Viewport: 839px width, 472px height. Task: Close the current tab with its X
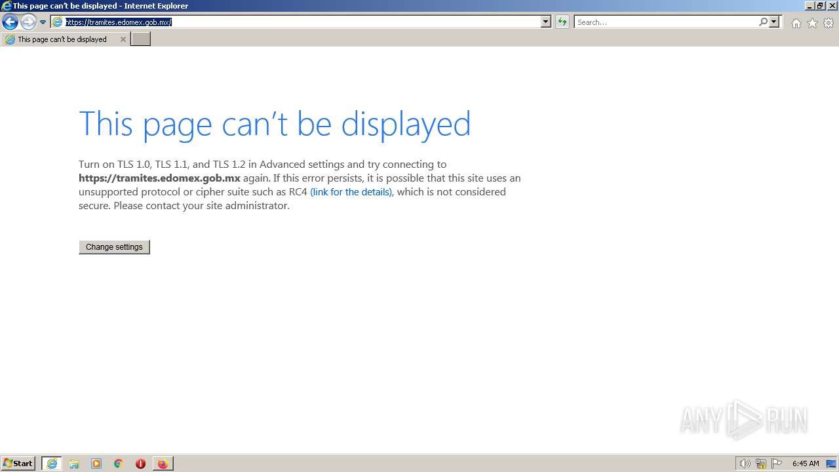pyautogui.click(x=123, y=39)
